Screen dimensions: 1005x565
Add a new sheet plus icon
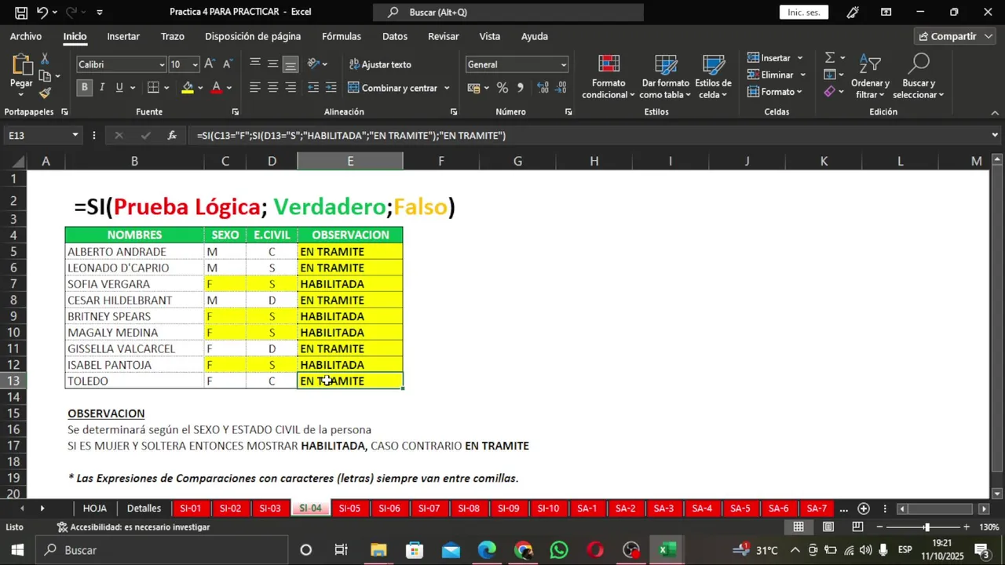click(x=864, y=508)
